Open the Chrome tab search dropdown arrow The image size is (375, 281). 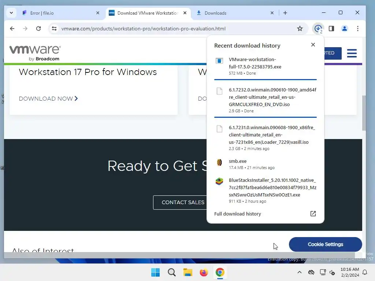click(11, 13)
